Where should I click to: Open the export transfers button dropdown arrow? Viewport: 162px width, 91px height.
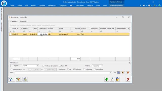21,79
